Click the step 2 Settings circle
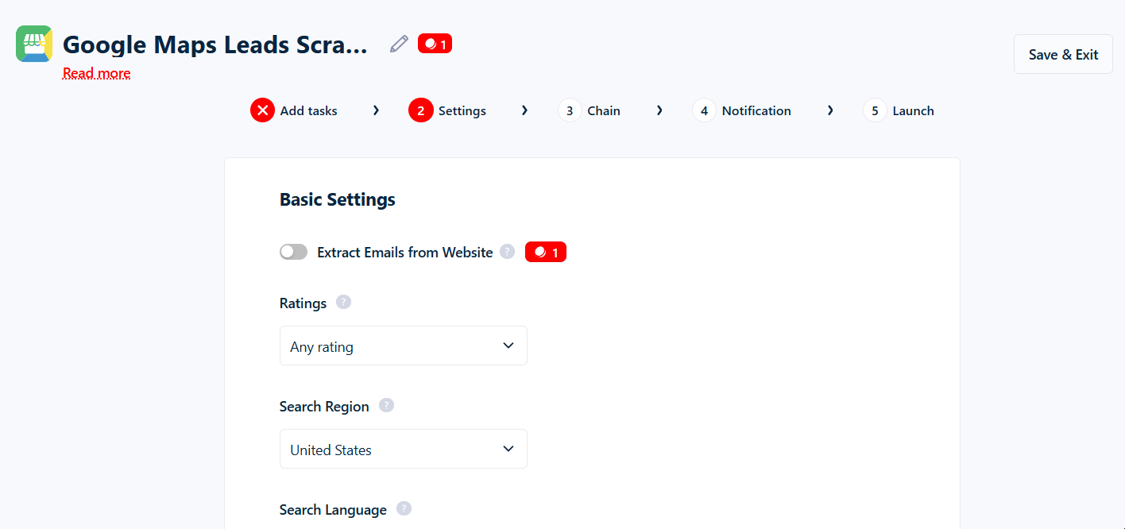The image size is (1125, 529). point(421,110)
